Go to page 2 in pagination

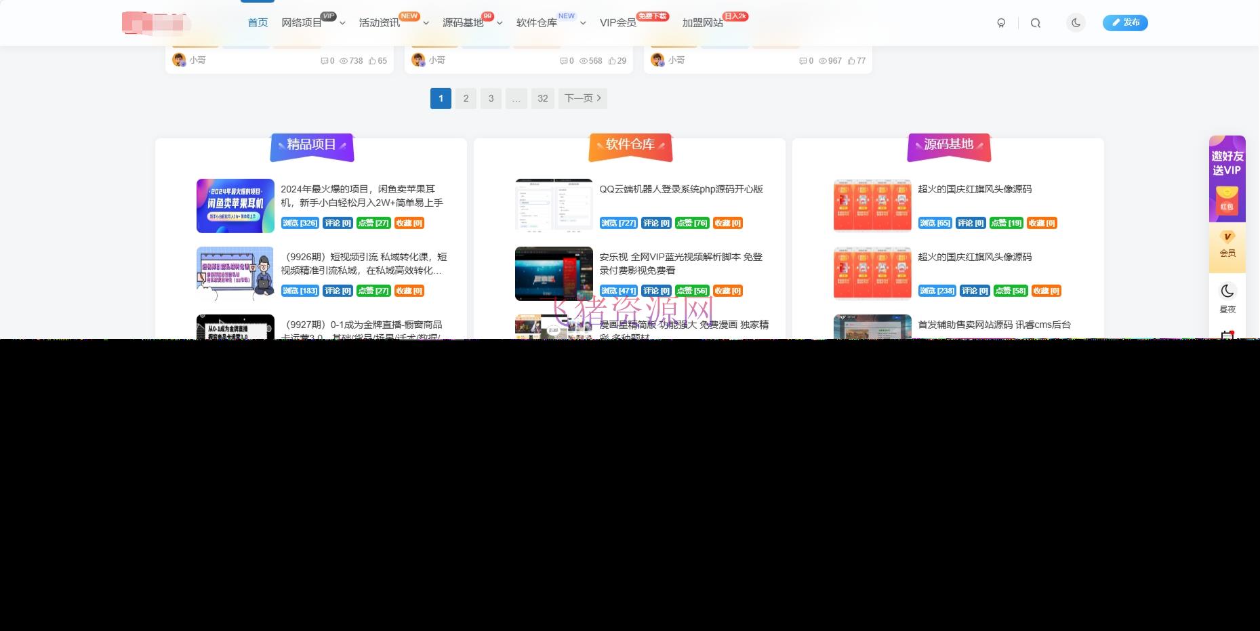click(466, 98)
